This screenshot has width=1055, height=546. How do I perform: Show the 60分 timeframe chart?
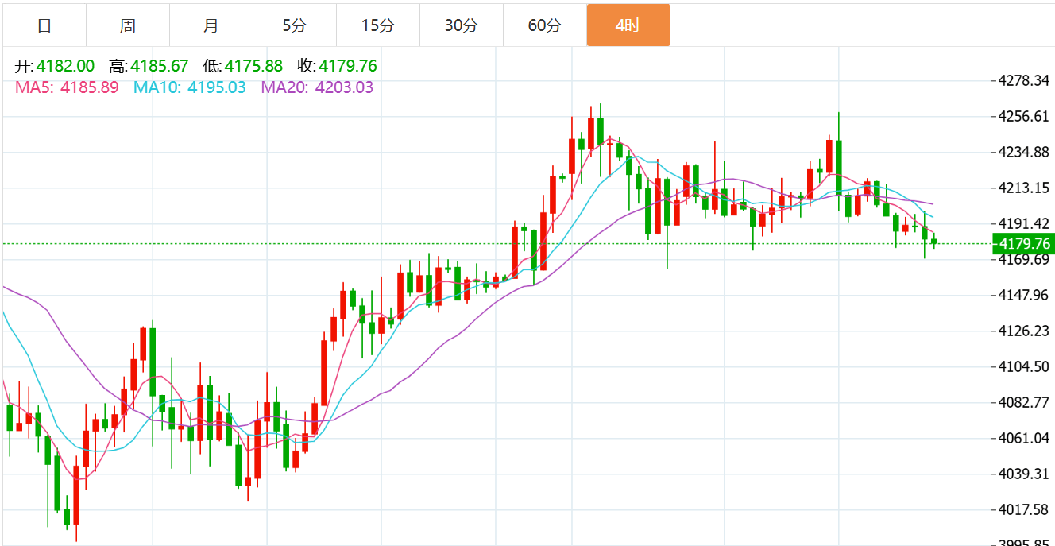click(x=544, y=25)
